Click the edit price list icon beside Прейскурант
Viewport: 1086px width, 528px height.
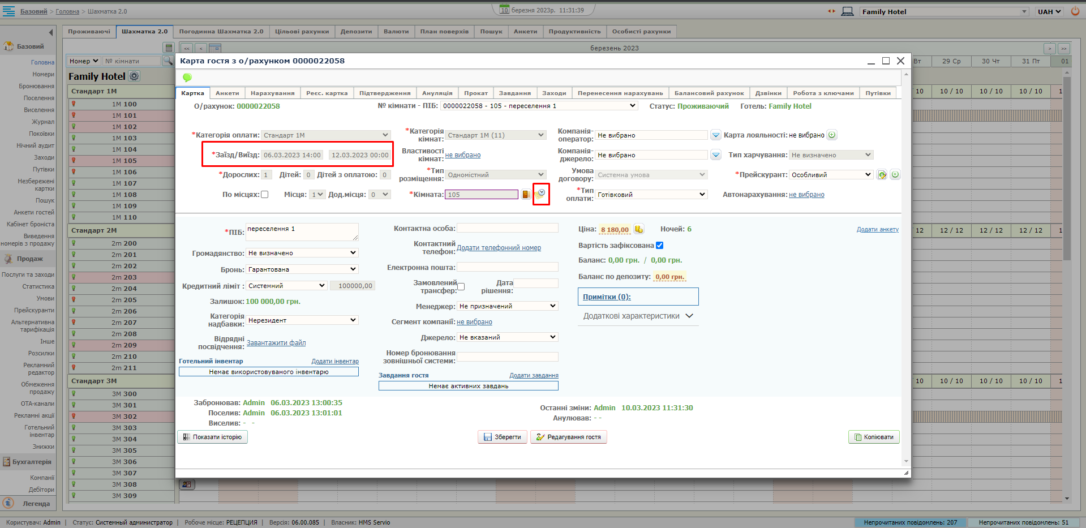882,175
